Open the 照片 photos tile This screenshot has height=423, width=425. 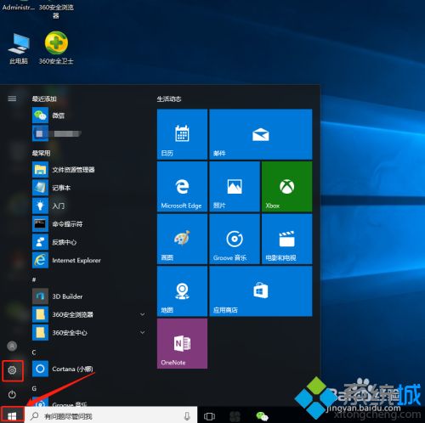pos(235,187)
